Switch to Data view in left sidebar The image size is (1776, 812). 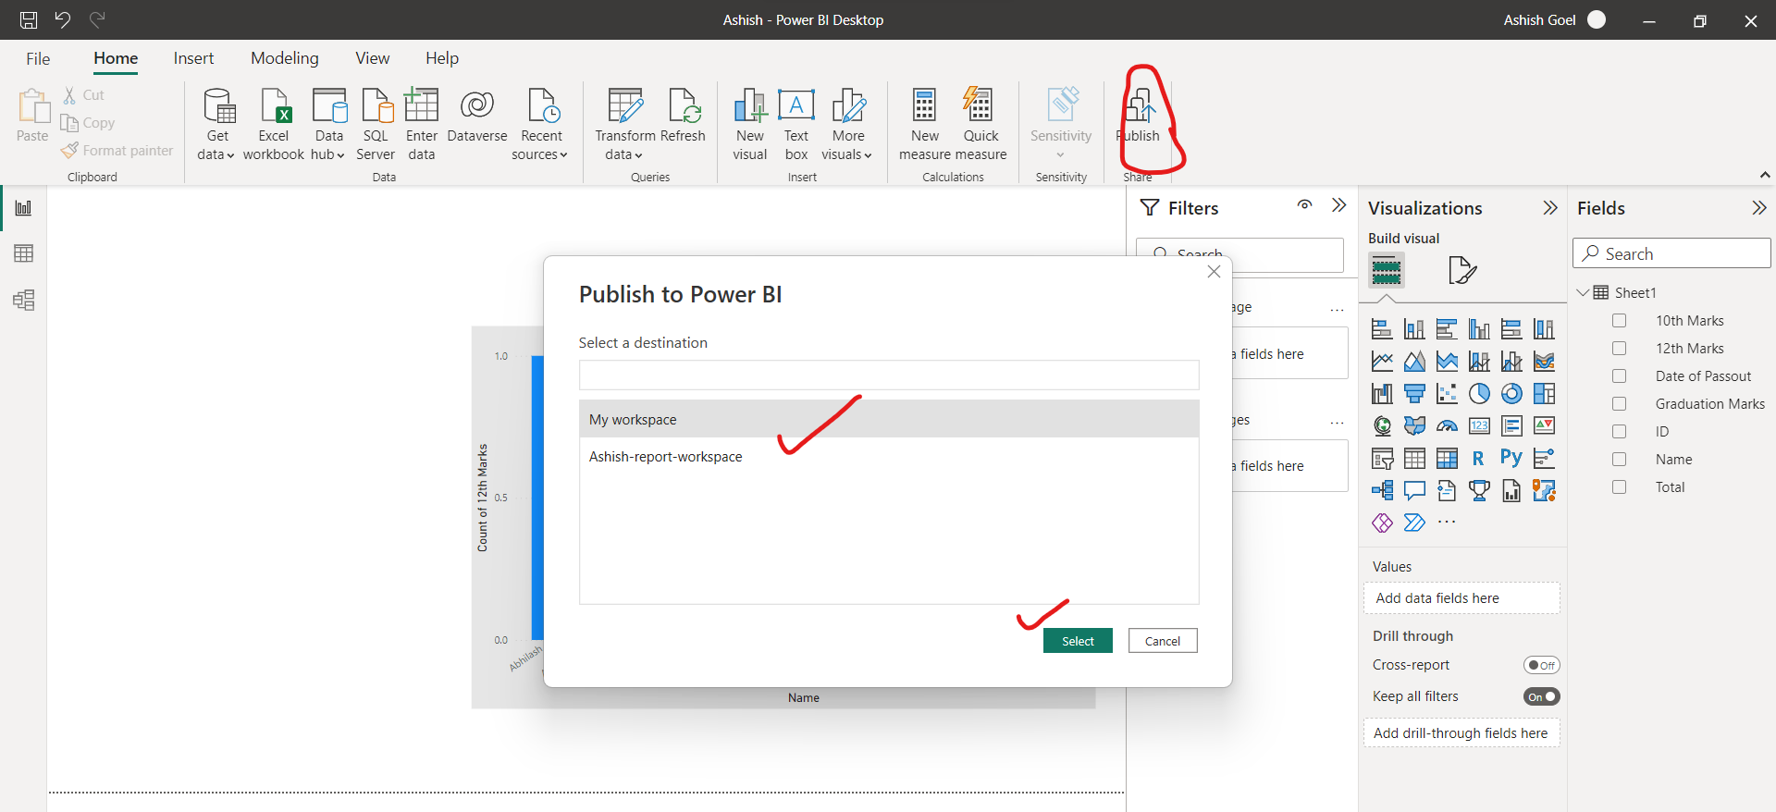point(24,253)
